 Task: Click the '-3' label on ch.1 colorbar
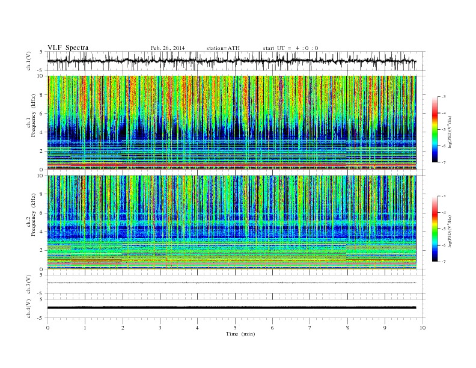point(443,97)
